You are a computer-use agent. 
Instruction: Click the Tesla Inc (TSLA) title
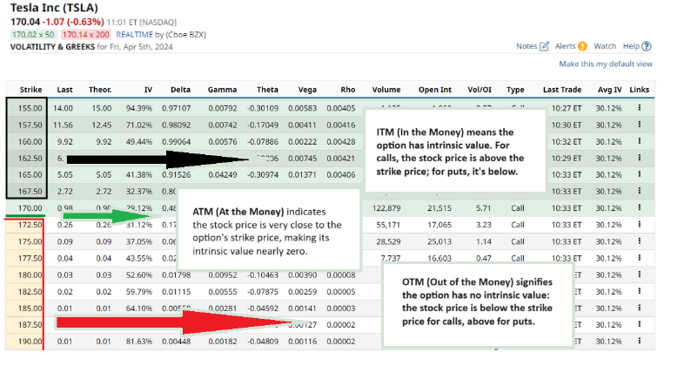55,8
